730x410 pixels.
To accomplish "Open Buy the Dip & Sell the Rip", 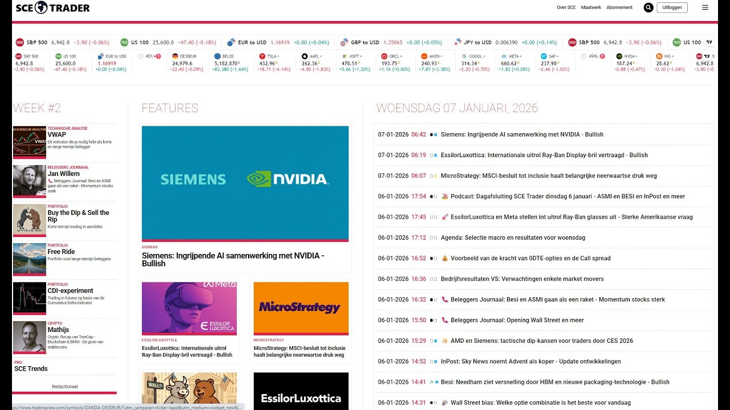I will pos(78,216).
